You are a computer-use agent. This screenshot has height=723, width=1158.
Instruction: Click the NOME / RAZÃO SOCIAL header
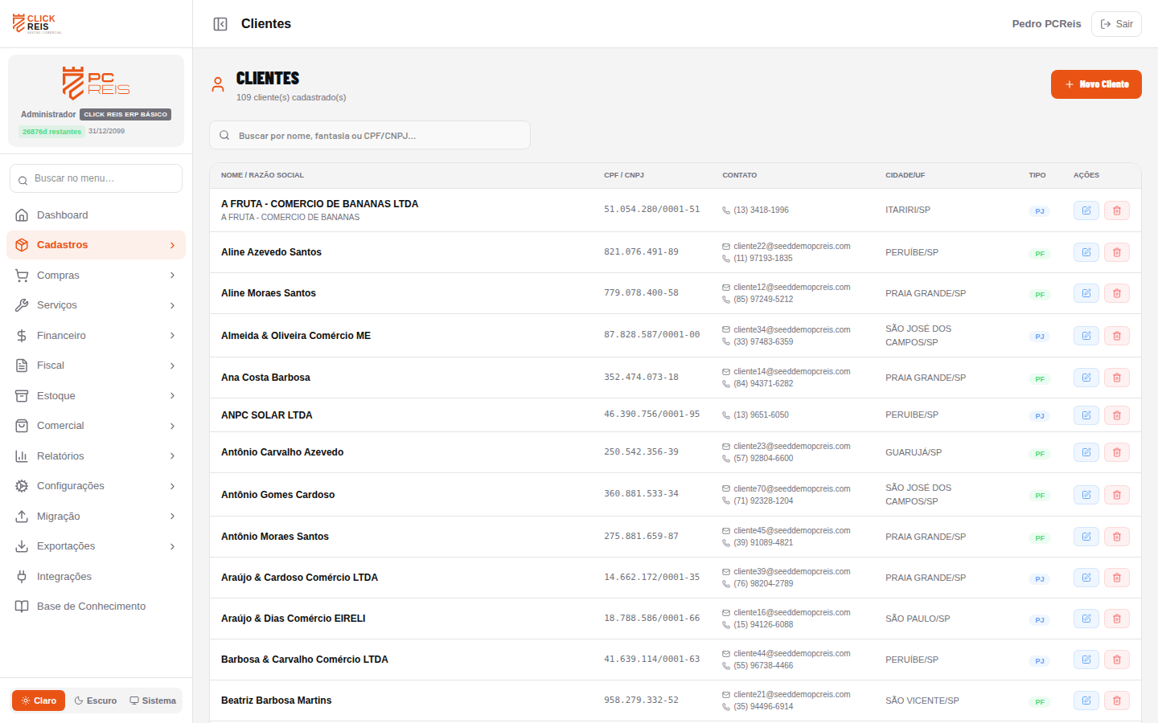[262, 175]
